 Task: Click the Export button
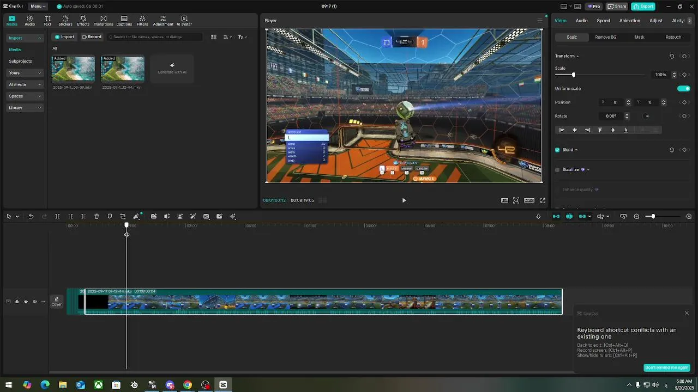643,7
